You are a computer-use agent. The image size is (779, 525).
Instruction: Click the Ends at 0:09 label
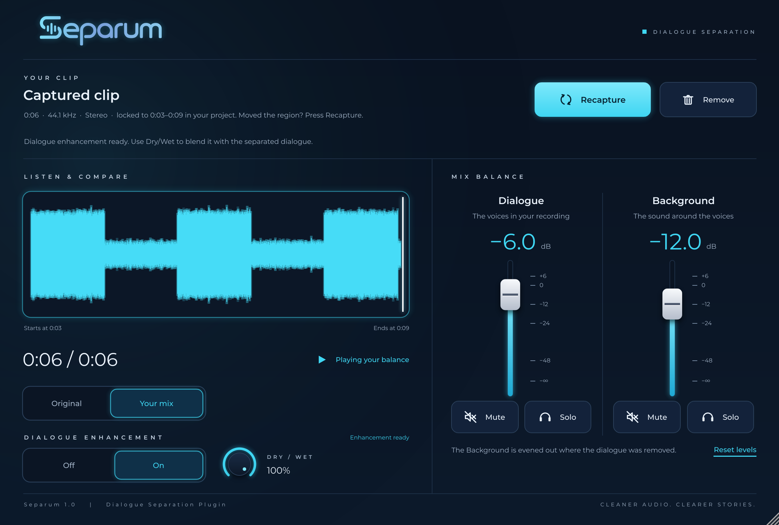(x=391, y=328)
